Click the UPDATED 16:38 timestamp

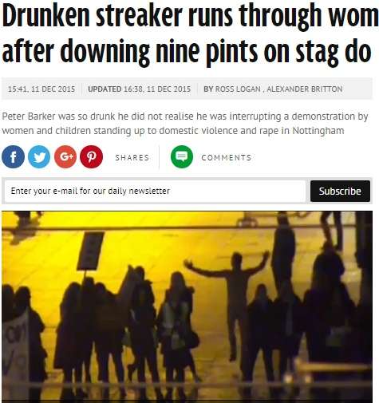[x=139, y=89]
